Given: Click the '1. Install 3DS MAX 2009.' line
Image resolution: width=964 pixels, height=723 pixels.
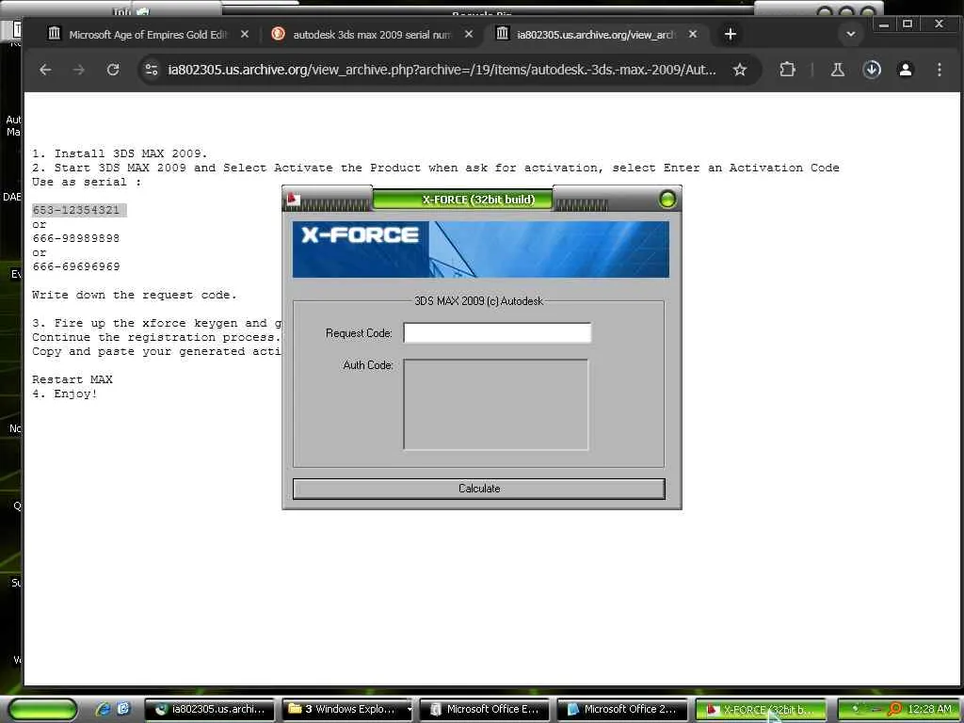Looking at the screenshot, I should [x=120, y=153].
